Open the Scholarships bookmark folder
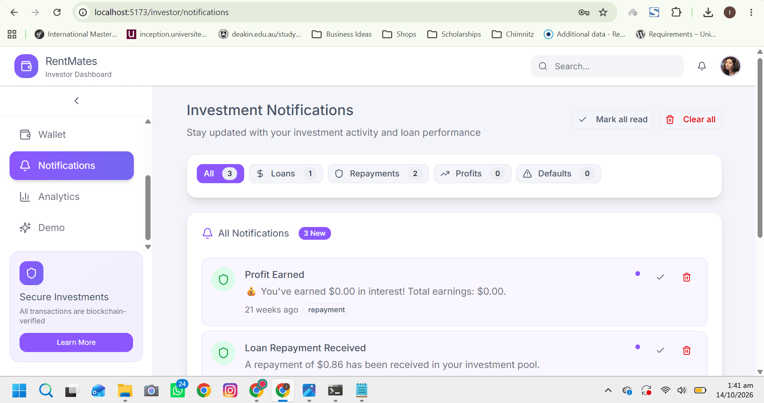This screenshot has height=403, width=764. coord(454,34)
